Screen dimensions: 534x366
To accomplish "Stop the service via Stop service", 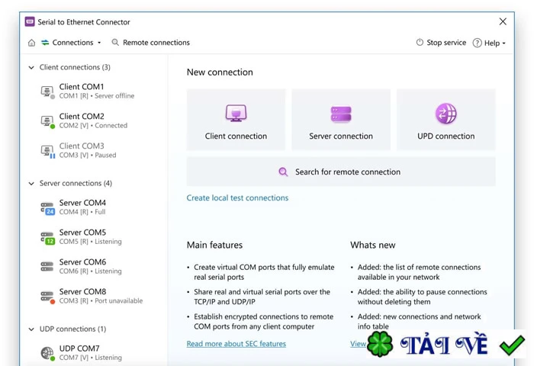I will pos(446,43).
